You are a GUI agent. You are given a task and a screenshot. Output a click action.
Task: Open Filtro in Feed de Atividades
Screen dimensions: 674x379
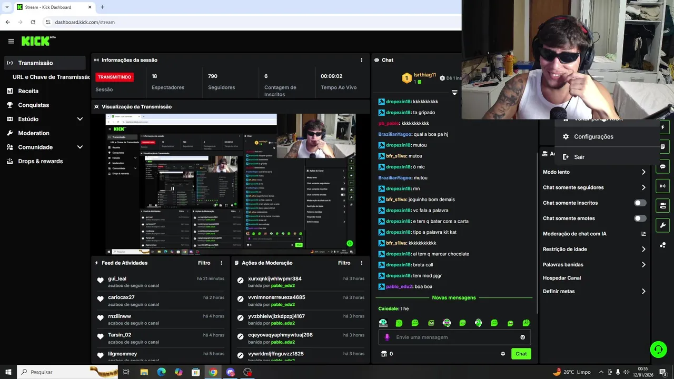click(x=204, y=263)
